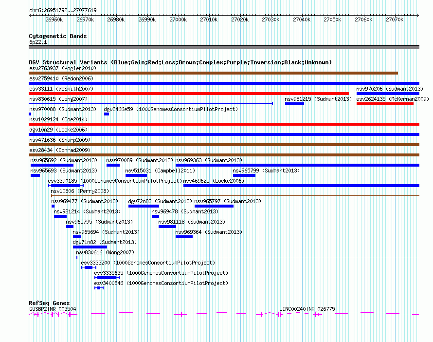Click the blue nsv965797 bar

[x=214, y=206]
